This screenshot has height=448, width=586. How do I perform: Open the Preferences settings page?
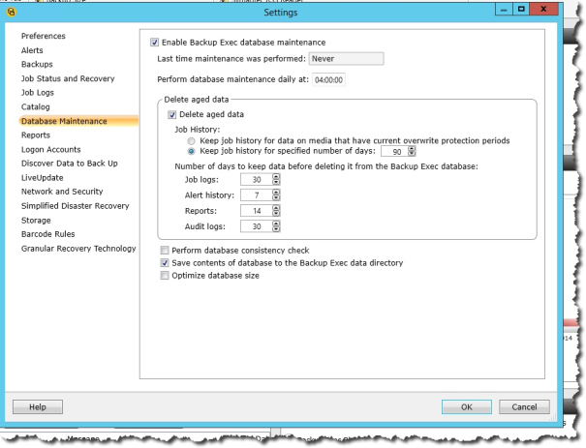pyautogui.click(x=44, y=36)
